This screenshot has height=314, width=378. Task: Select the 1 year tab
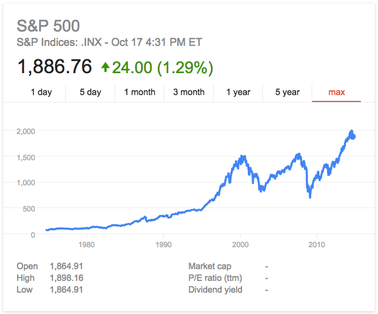pyautogui.click(x=238, y=92)
